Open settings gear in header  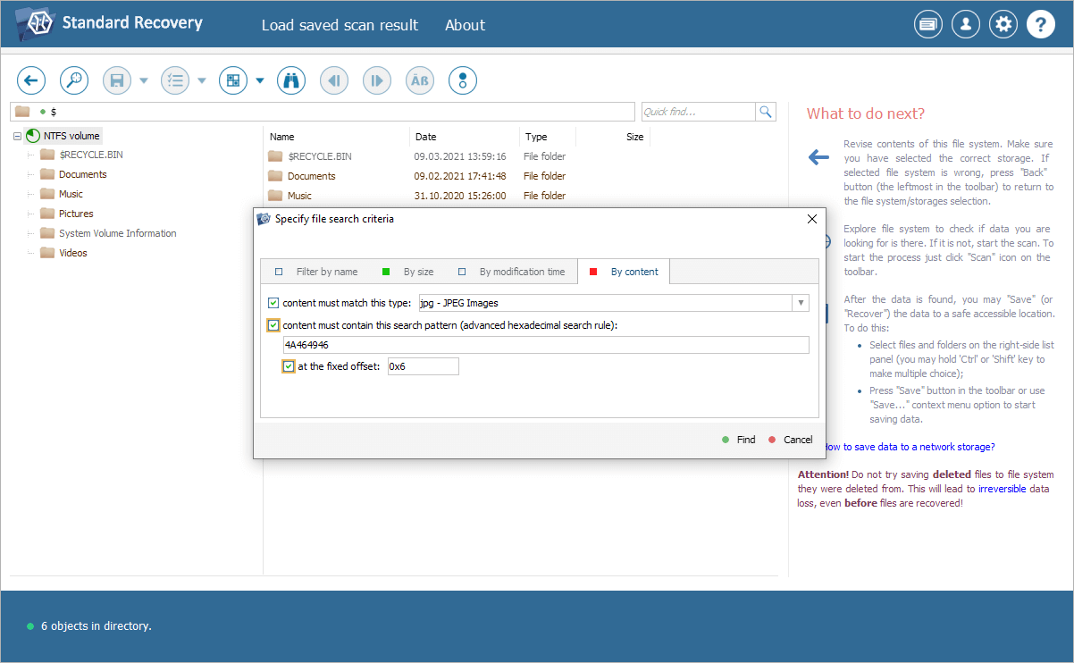tap(1003, 25)
